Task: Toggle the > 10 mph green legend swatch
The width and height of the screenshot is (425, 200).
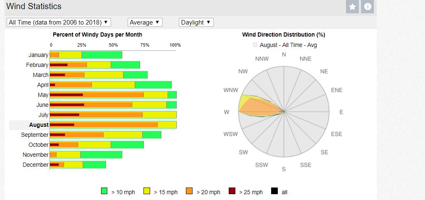Action: (104, 191)
